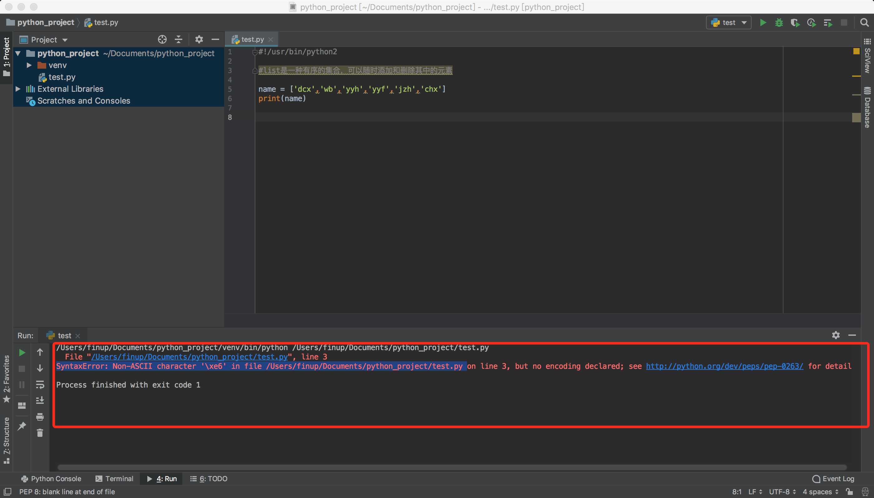Click test.py breadcrumb in navigation bar

(101, 22)
